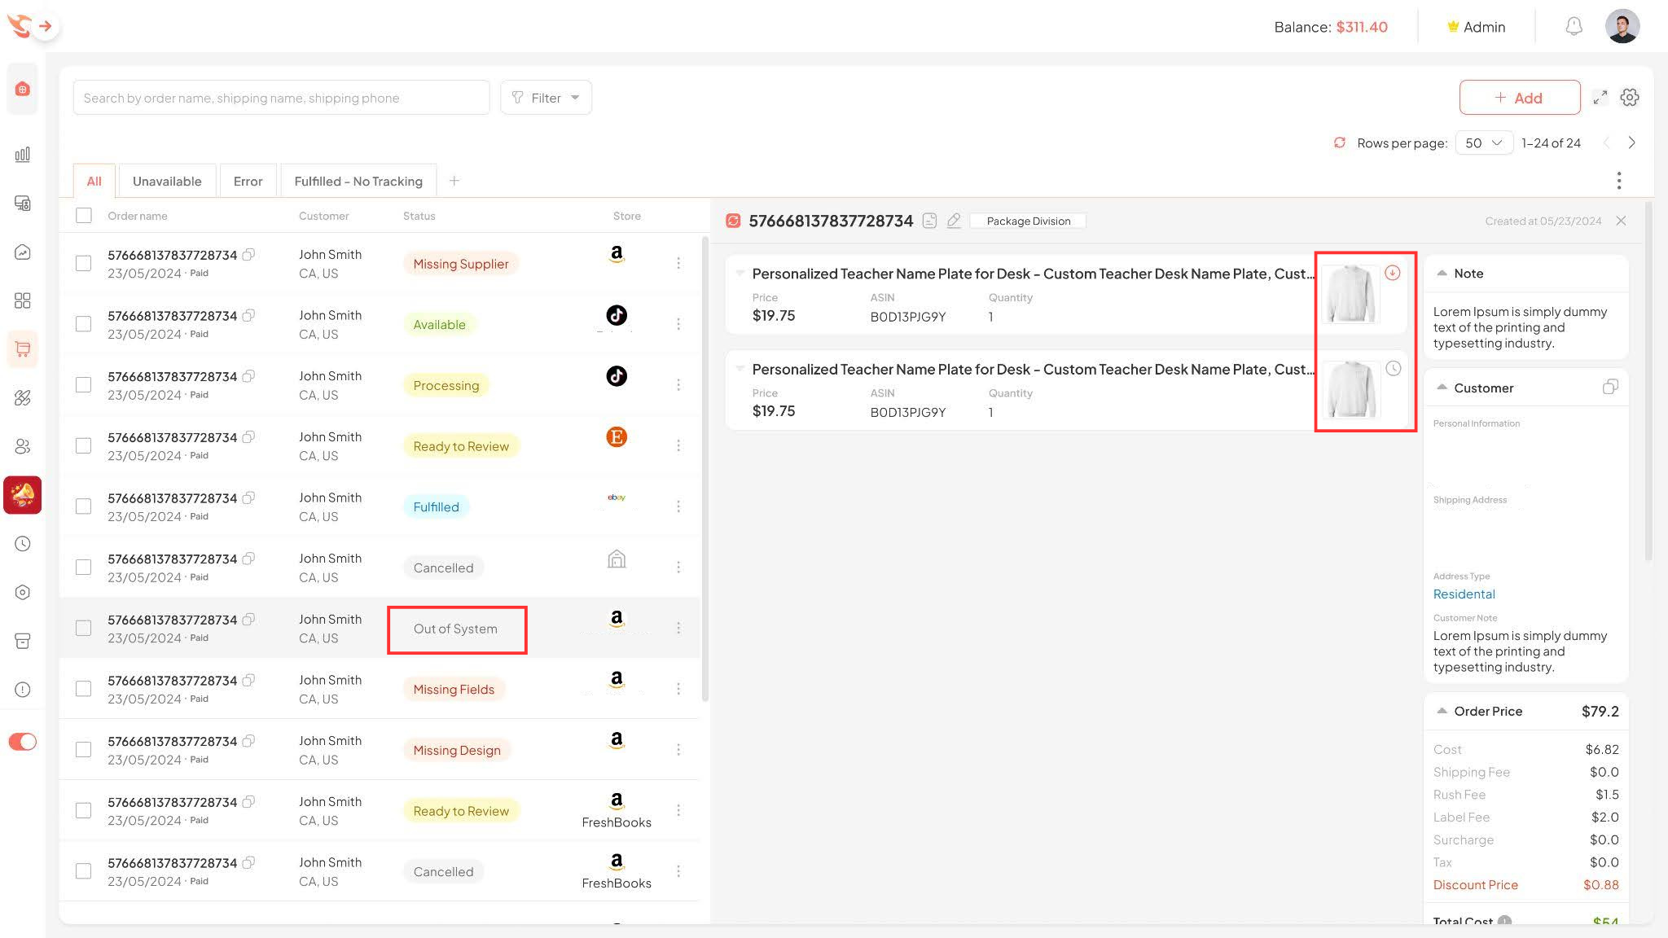Toggle the bottom-left red switch off
1668x938 pixels.
point(23,741)
